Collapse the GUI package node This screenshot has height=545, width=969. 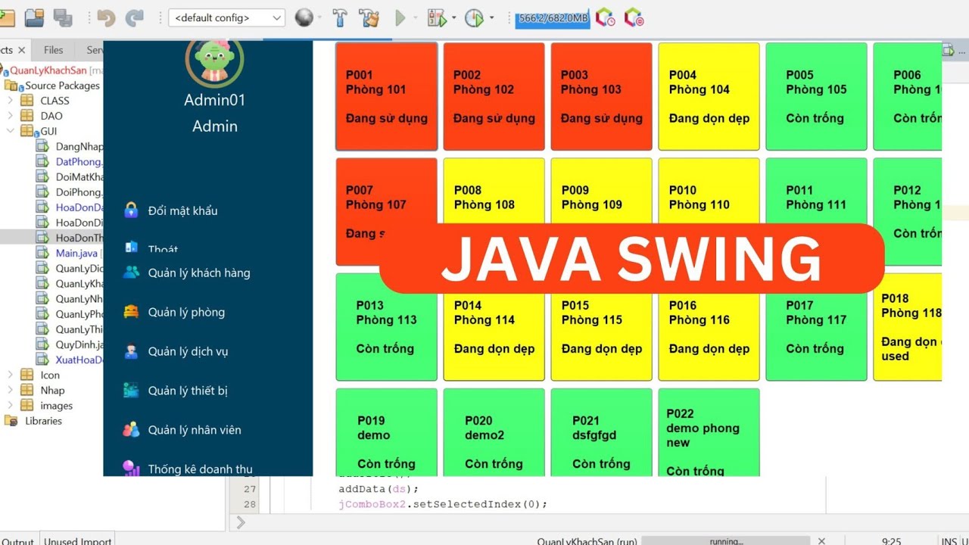tap(10, 131)
